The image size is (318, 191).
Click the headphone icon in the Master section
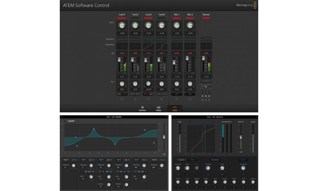[x=206, y=100]
